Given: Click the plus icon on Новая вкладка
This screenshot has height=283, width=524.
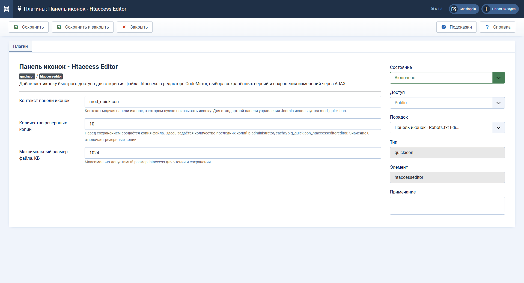Looking at the screenshot, I should click(486, 9).
